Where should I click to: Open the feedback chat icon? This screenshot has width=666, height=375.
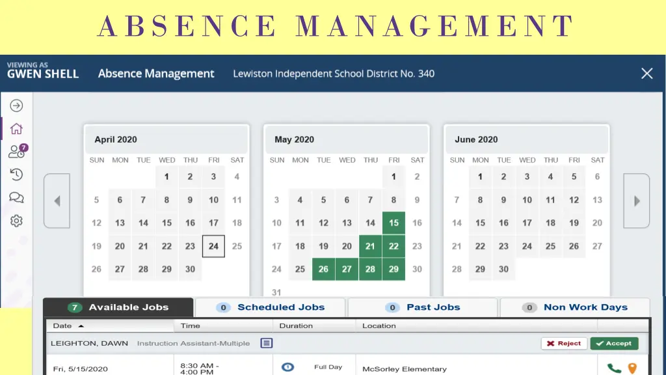(x=16, y=198)
